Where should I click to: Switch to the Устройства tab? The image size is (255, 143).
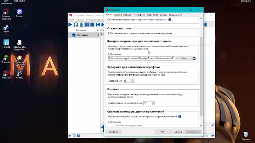pos(152,15)
